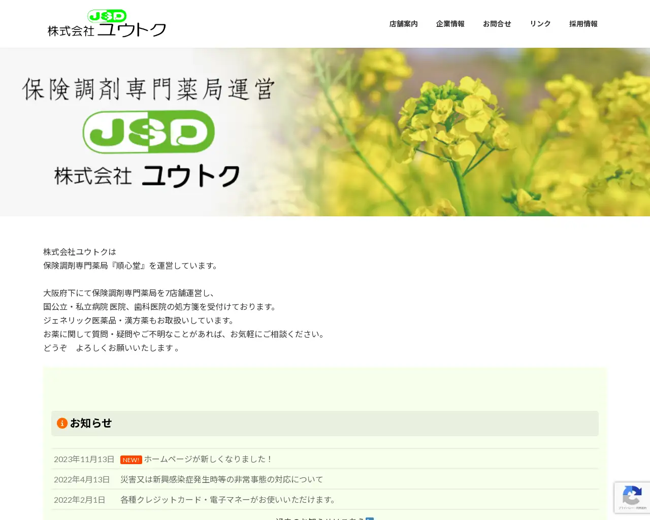Click the orange info icon beside お知らせ
Screen dimensions: 650x520
click(x=62, y=423)
